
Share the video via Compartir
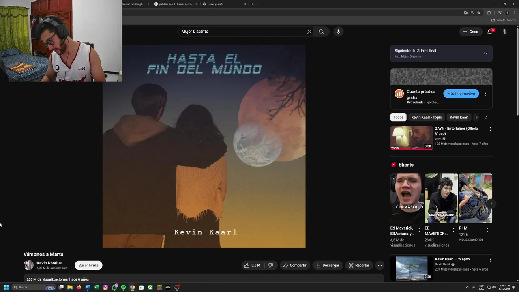click(x=295, y=265)
